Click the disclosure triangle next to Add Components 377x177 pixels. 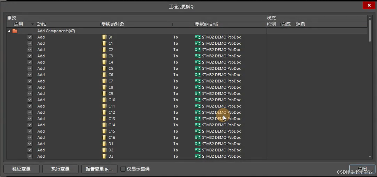pos(9,31)
